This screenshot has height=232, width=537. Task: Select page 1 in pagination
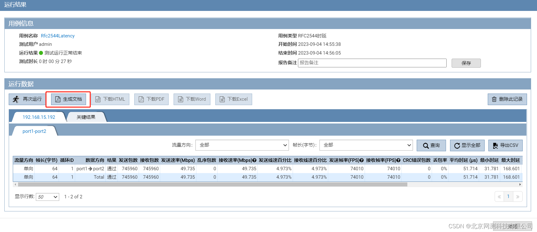(508, 196)
